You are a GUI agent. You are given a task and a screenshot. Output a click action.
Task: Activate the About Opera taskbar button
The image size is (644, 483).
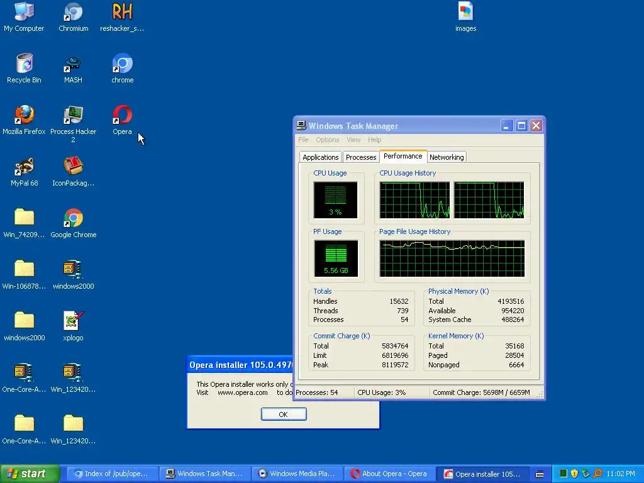(x=389, y=474)
